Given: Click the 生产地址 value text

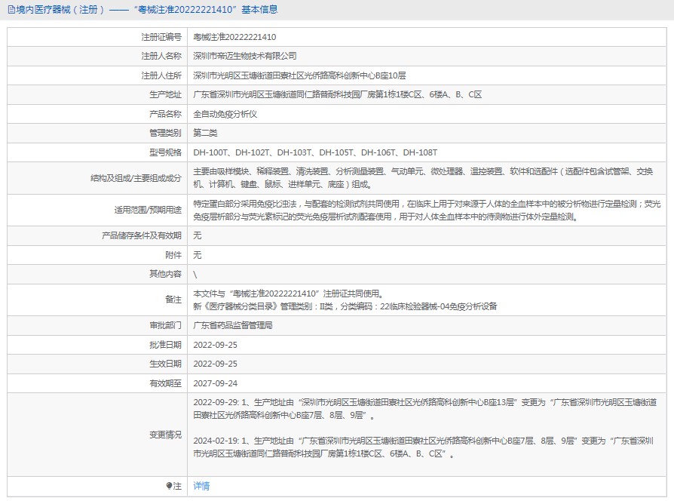Looking at the screenshot, I should [x=337, y=95].
